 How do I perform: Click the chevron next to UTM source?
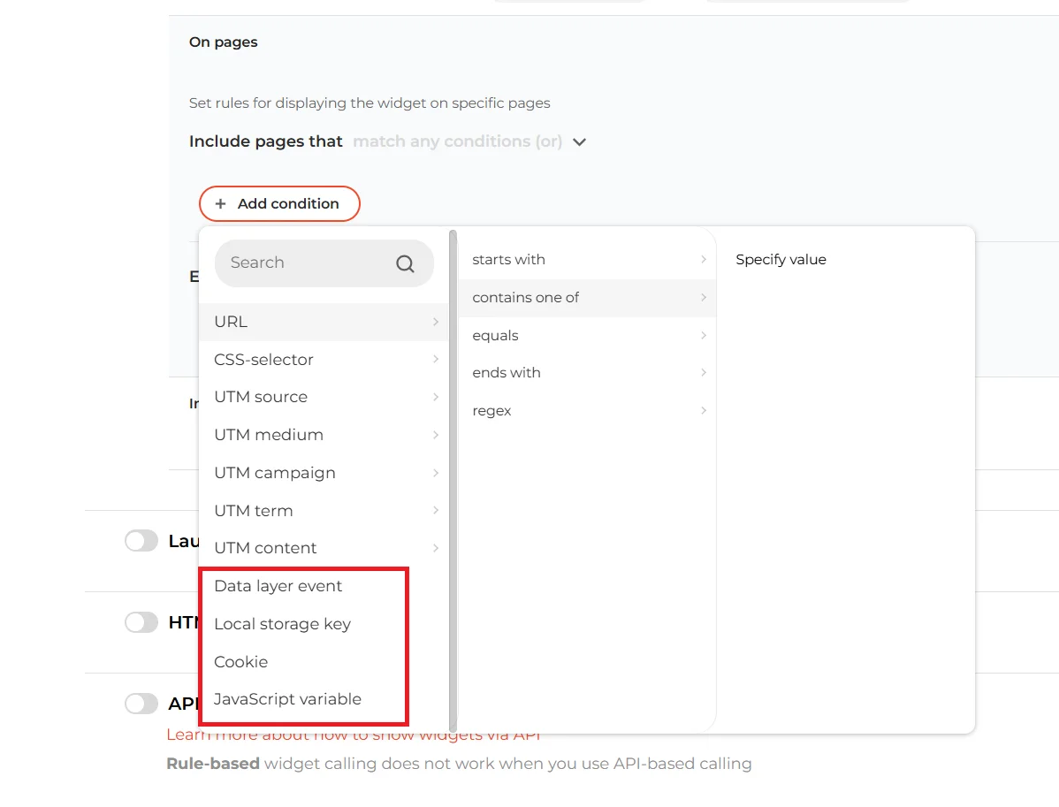click(435, 397)
